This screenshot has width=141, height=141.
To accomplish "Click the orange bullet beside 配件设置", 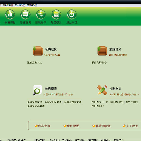I will [x=65, y=126].
